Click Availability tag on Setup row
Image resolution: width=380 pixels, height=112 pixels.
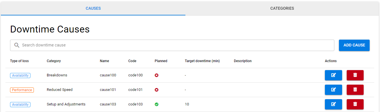pyautogui.click(x=20, y=105)
